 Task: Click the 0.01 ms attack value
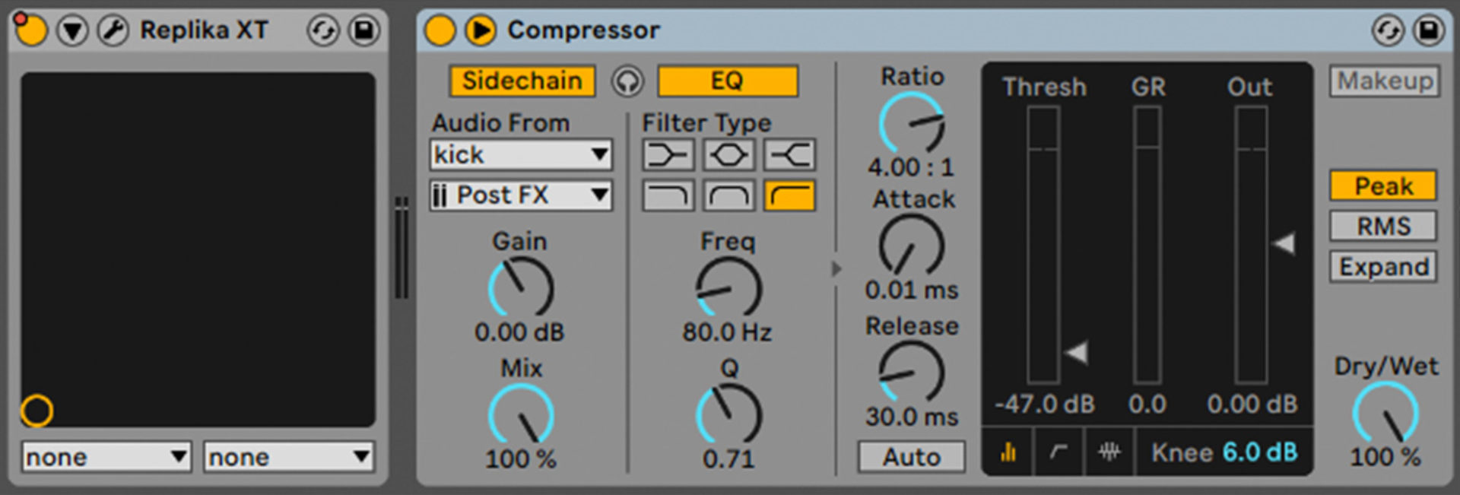912,290
